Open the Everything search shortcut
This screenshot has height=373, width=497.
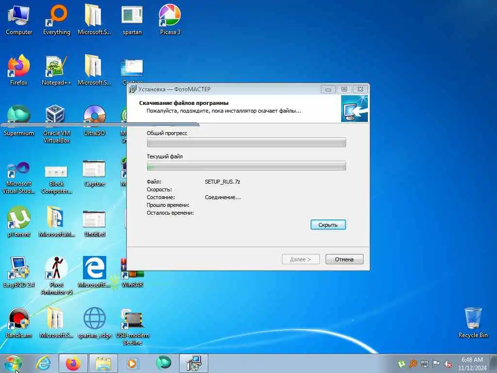click(56, 20)
